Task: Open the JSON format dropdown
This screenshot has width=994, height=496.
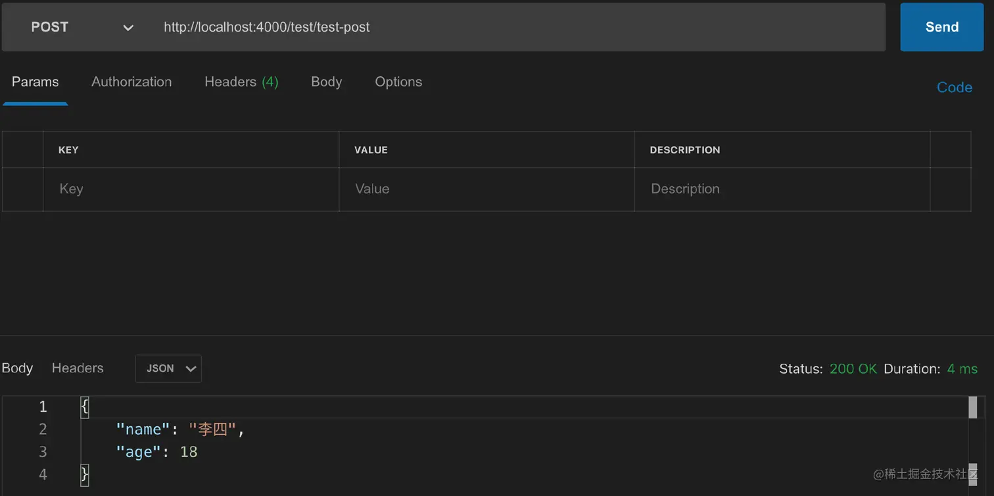Action: point(168,369)
